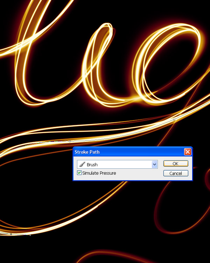Dismiss the dialog with the Cancel button
The height and width of the screenshot is (263, 210).
click(x=176, y=173)
